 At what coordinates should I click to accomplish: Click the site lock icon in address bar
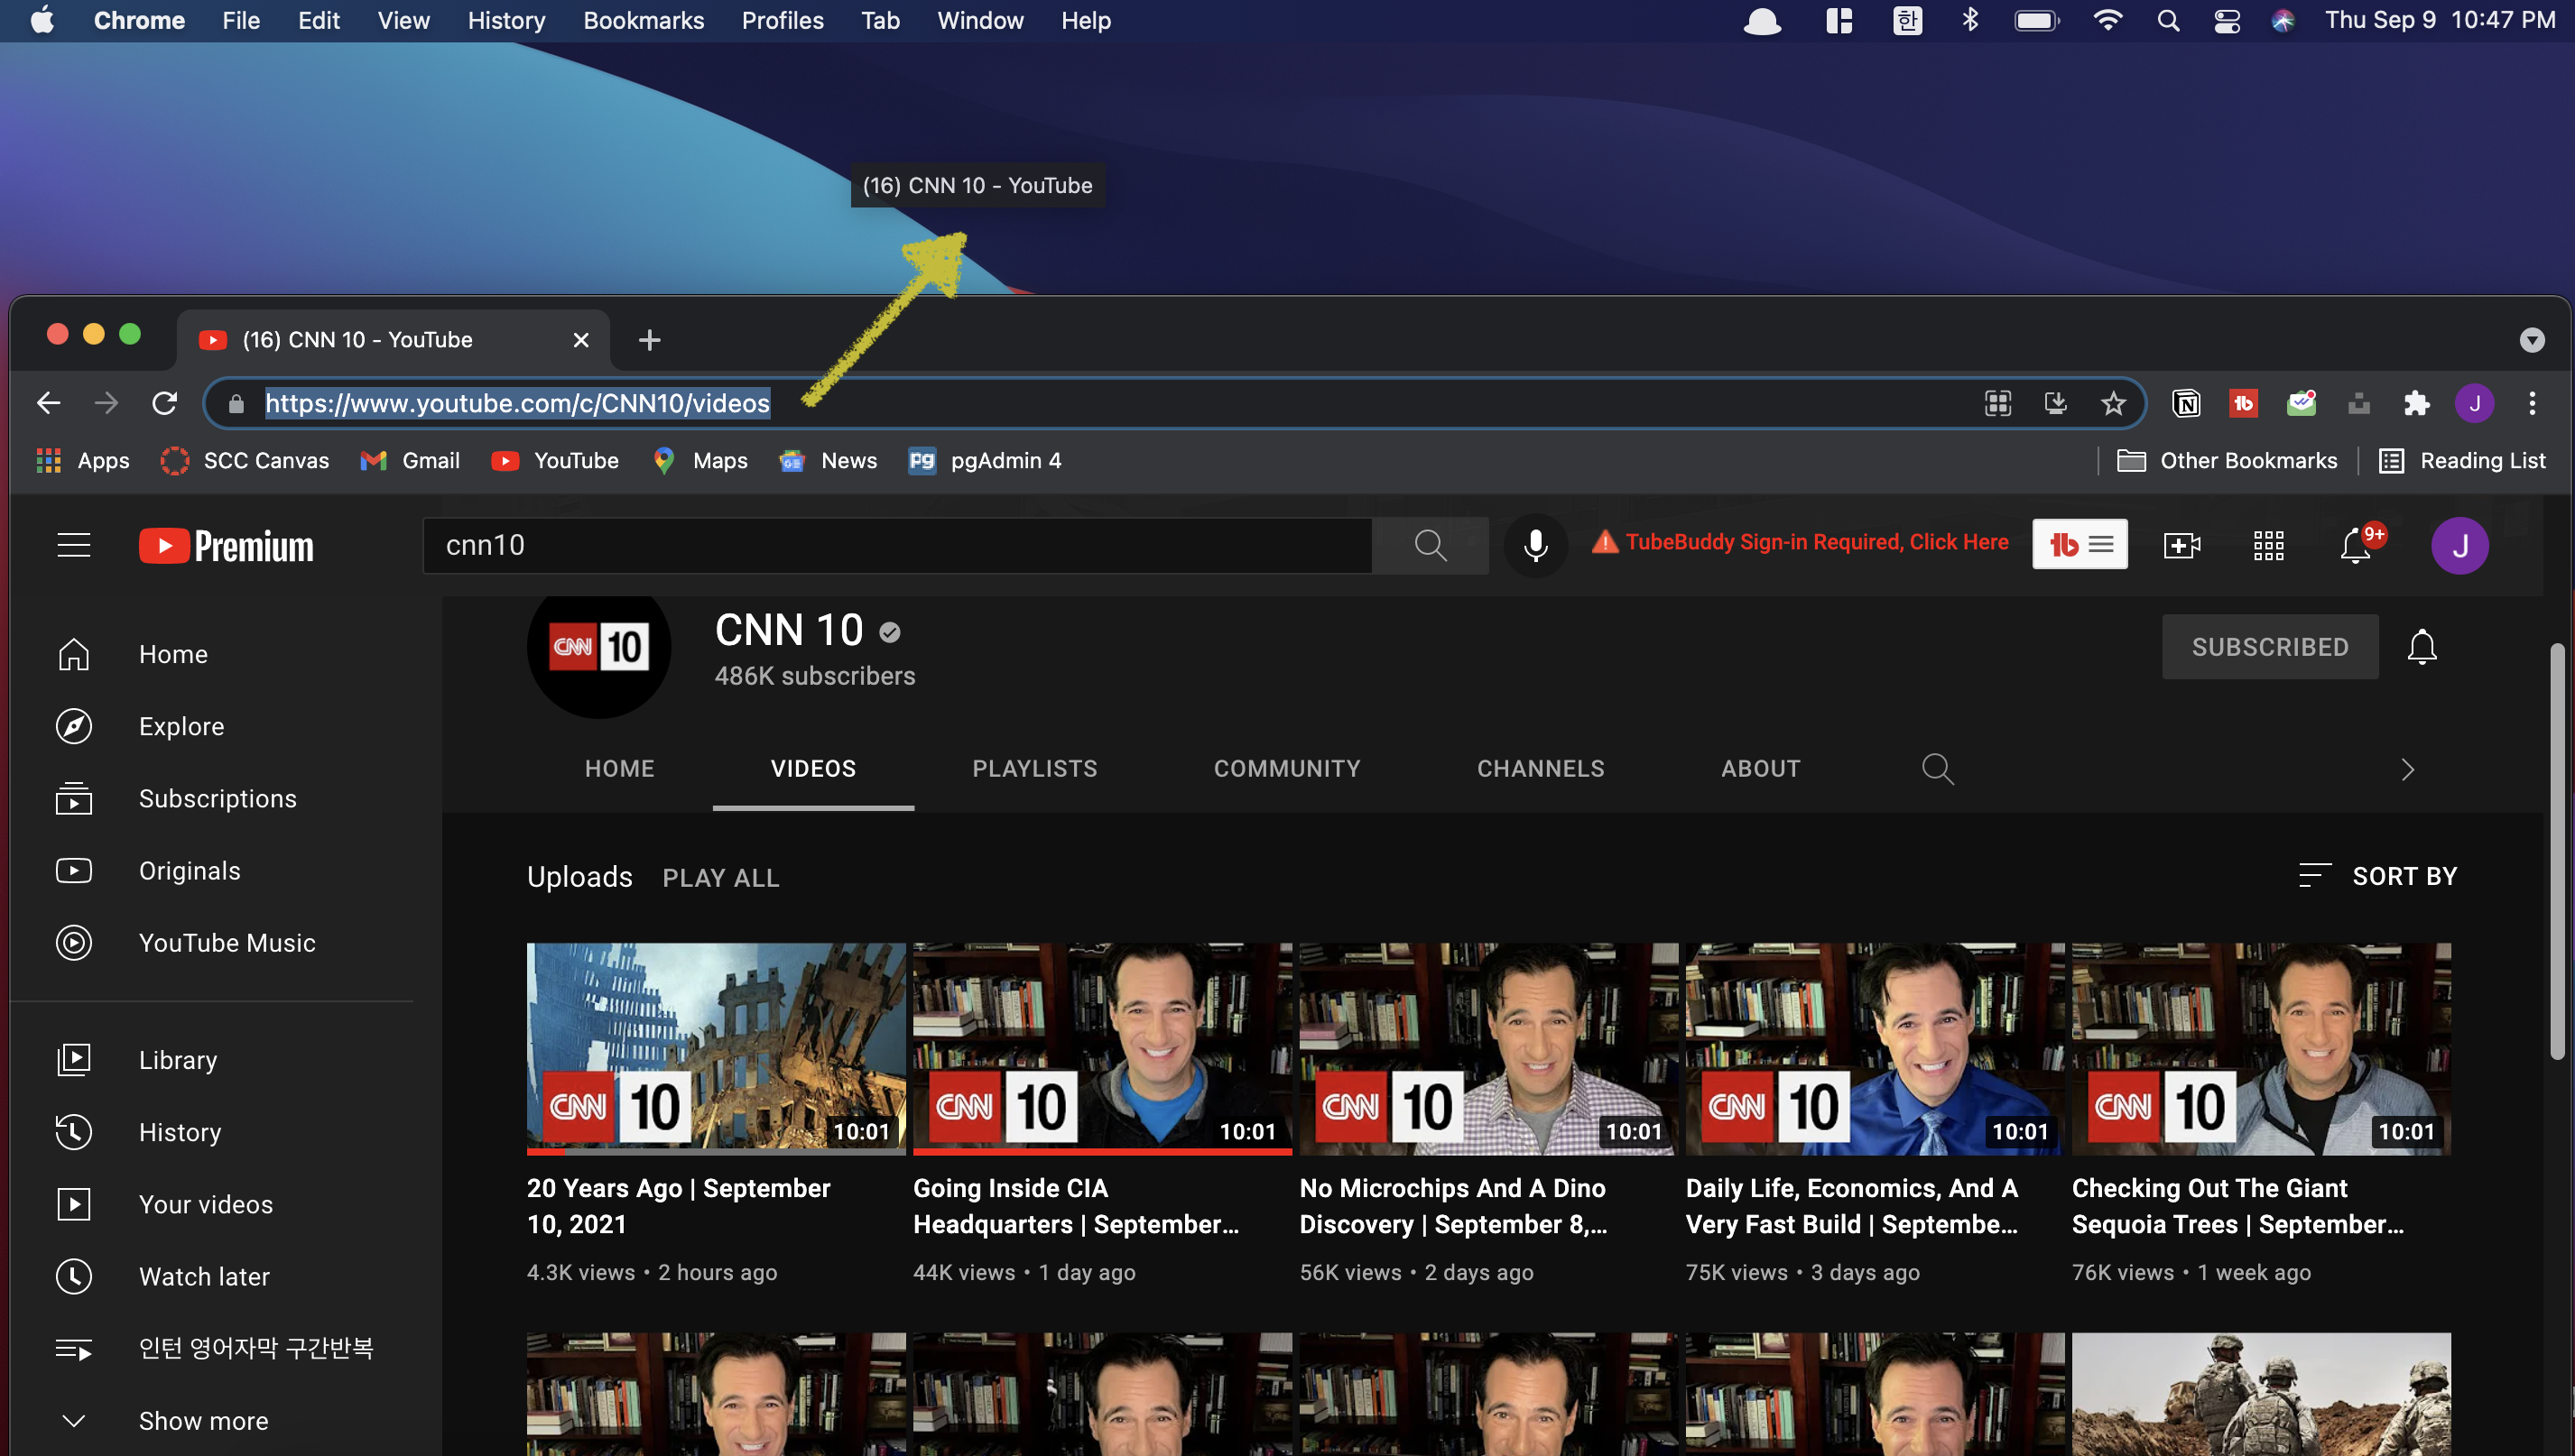[x=236, y=403]
